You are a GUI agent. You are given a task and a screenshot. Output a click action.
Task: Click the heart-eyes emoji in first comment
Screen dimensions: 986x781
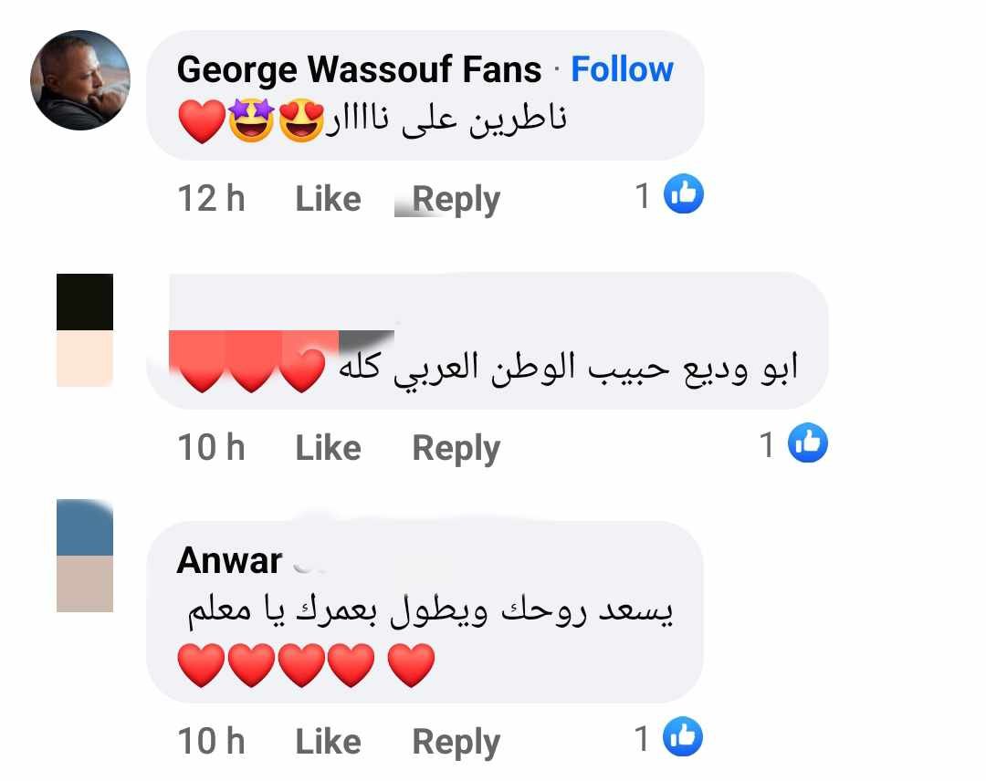301,120
